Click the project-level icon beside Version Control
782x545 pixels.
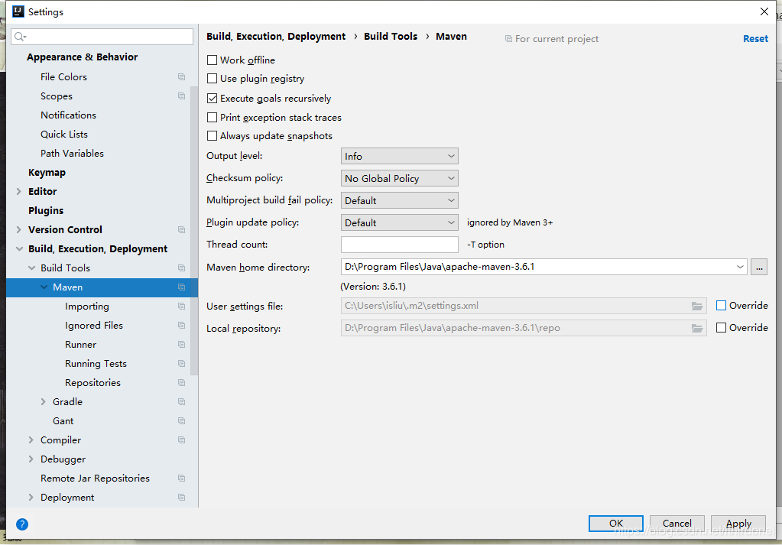(181, 229)
